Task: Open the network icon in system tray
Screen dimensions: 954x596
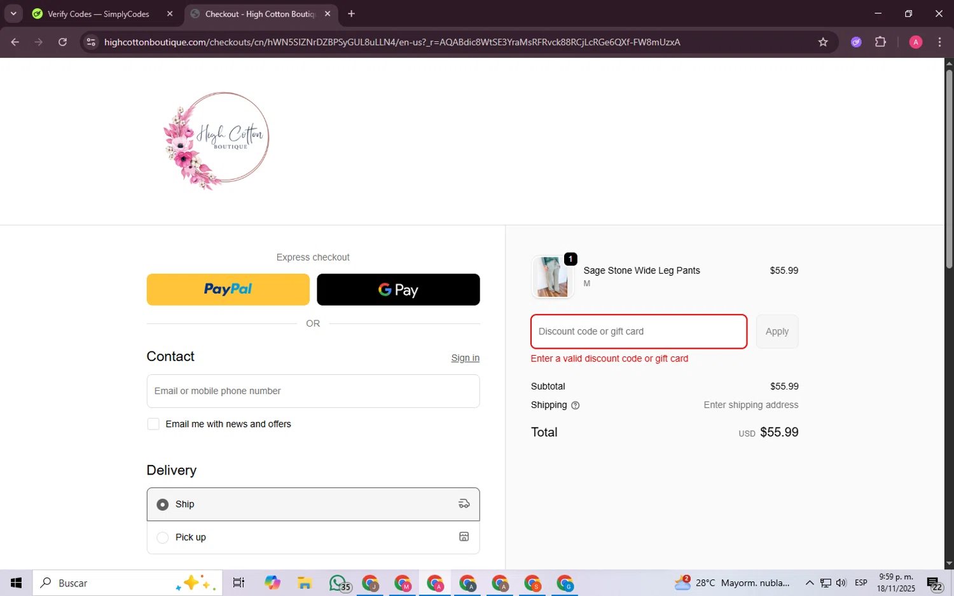Action: (826, 583)
